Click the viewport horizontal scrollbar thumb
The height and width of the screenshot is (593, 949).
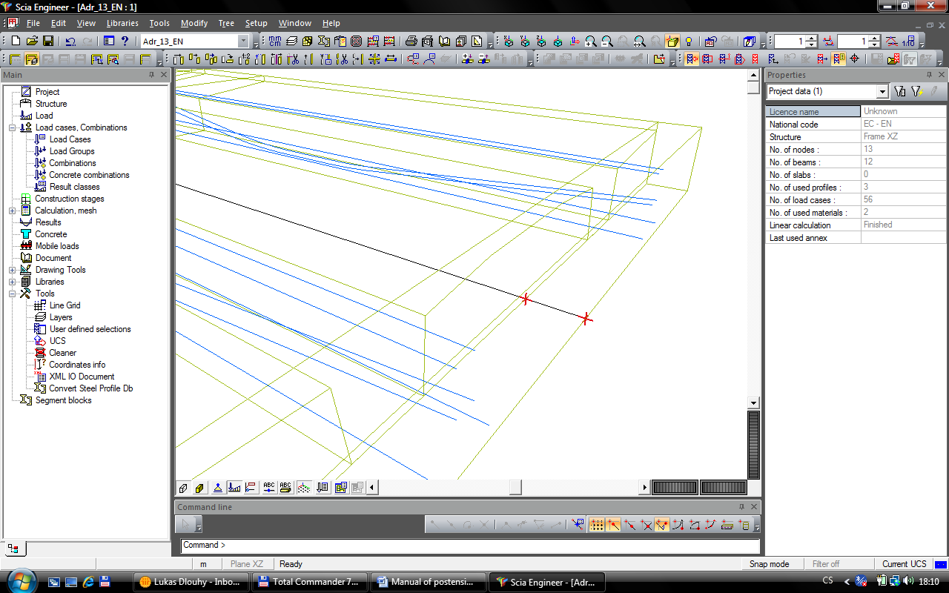point(515,487)
